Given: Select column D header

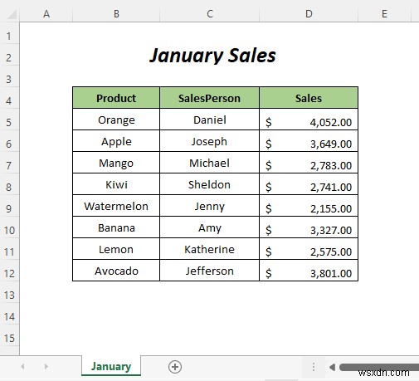Looking at the screenshot, I should coord(309,14).
